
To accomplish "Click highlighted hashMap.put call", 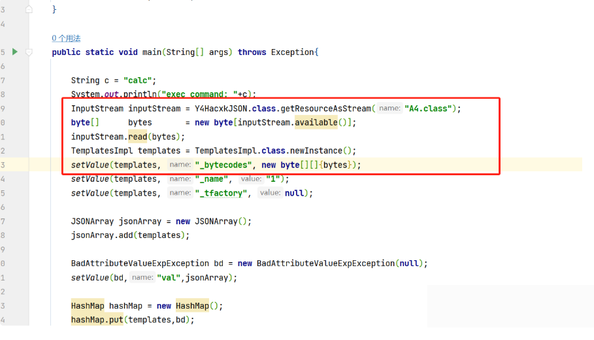I will [97, 320].
